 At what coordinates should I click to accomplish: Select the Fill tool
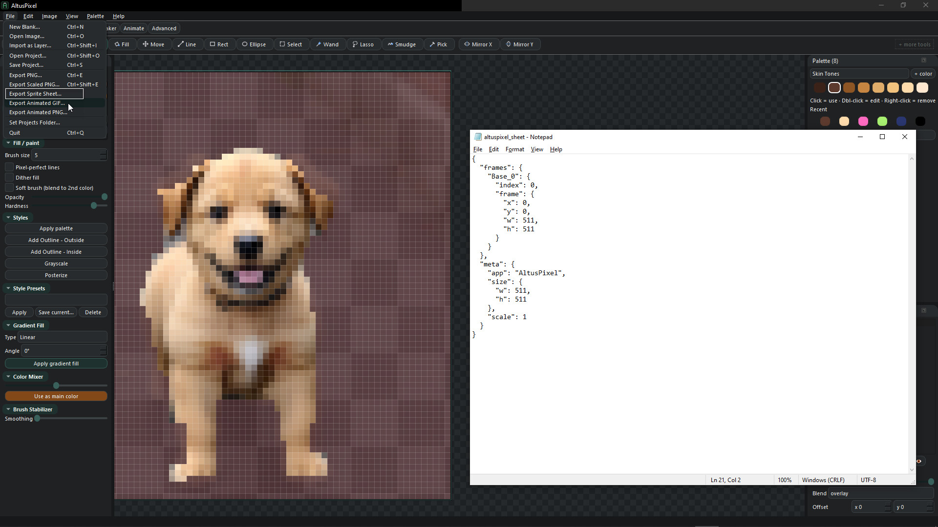click(122, 44)
